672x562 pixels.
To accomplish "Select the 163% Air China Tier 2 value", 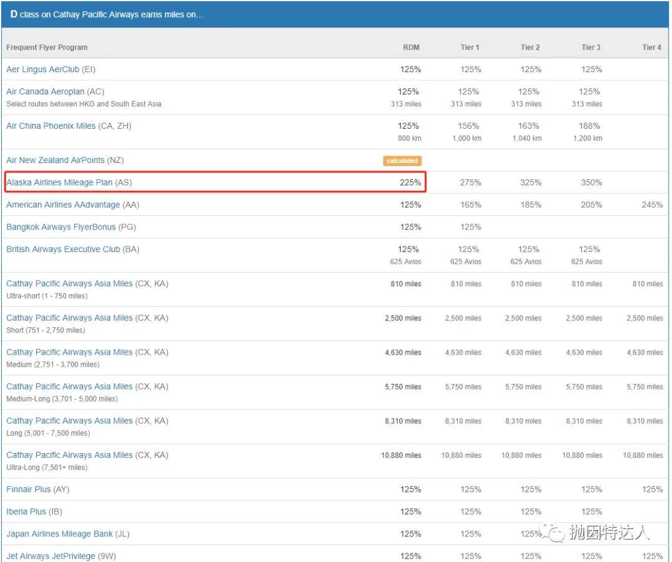I will click(528, 126).
